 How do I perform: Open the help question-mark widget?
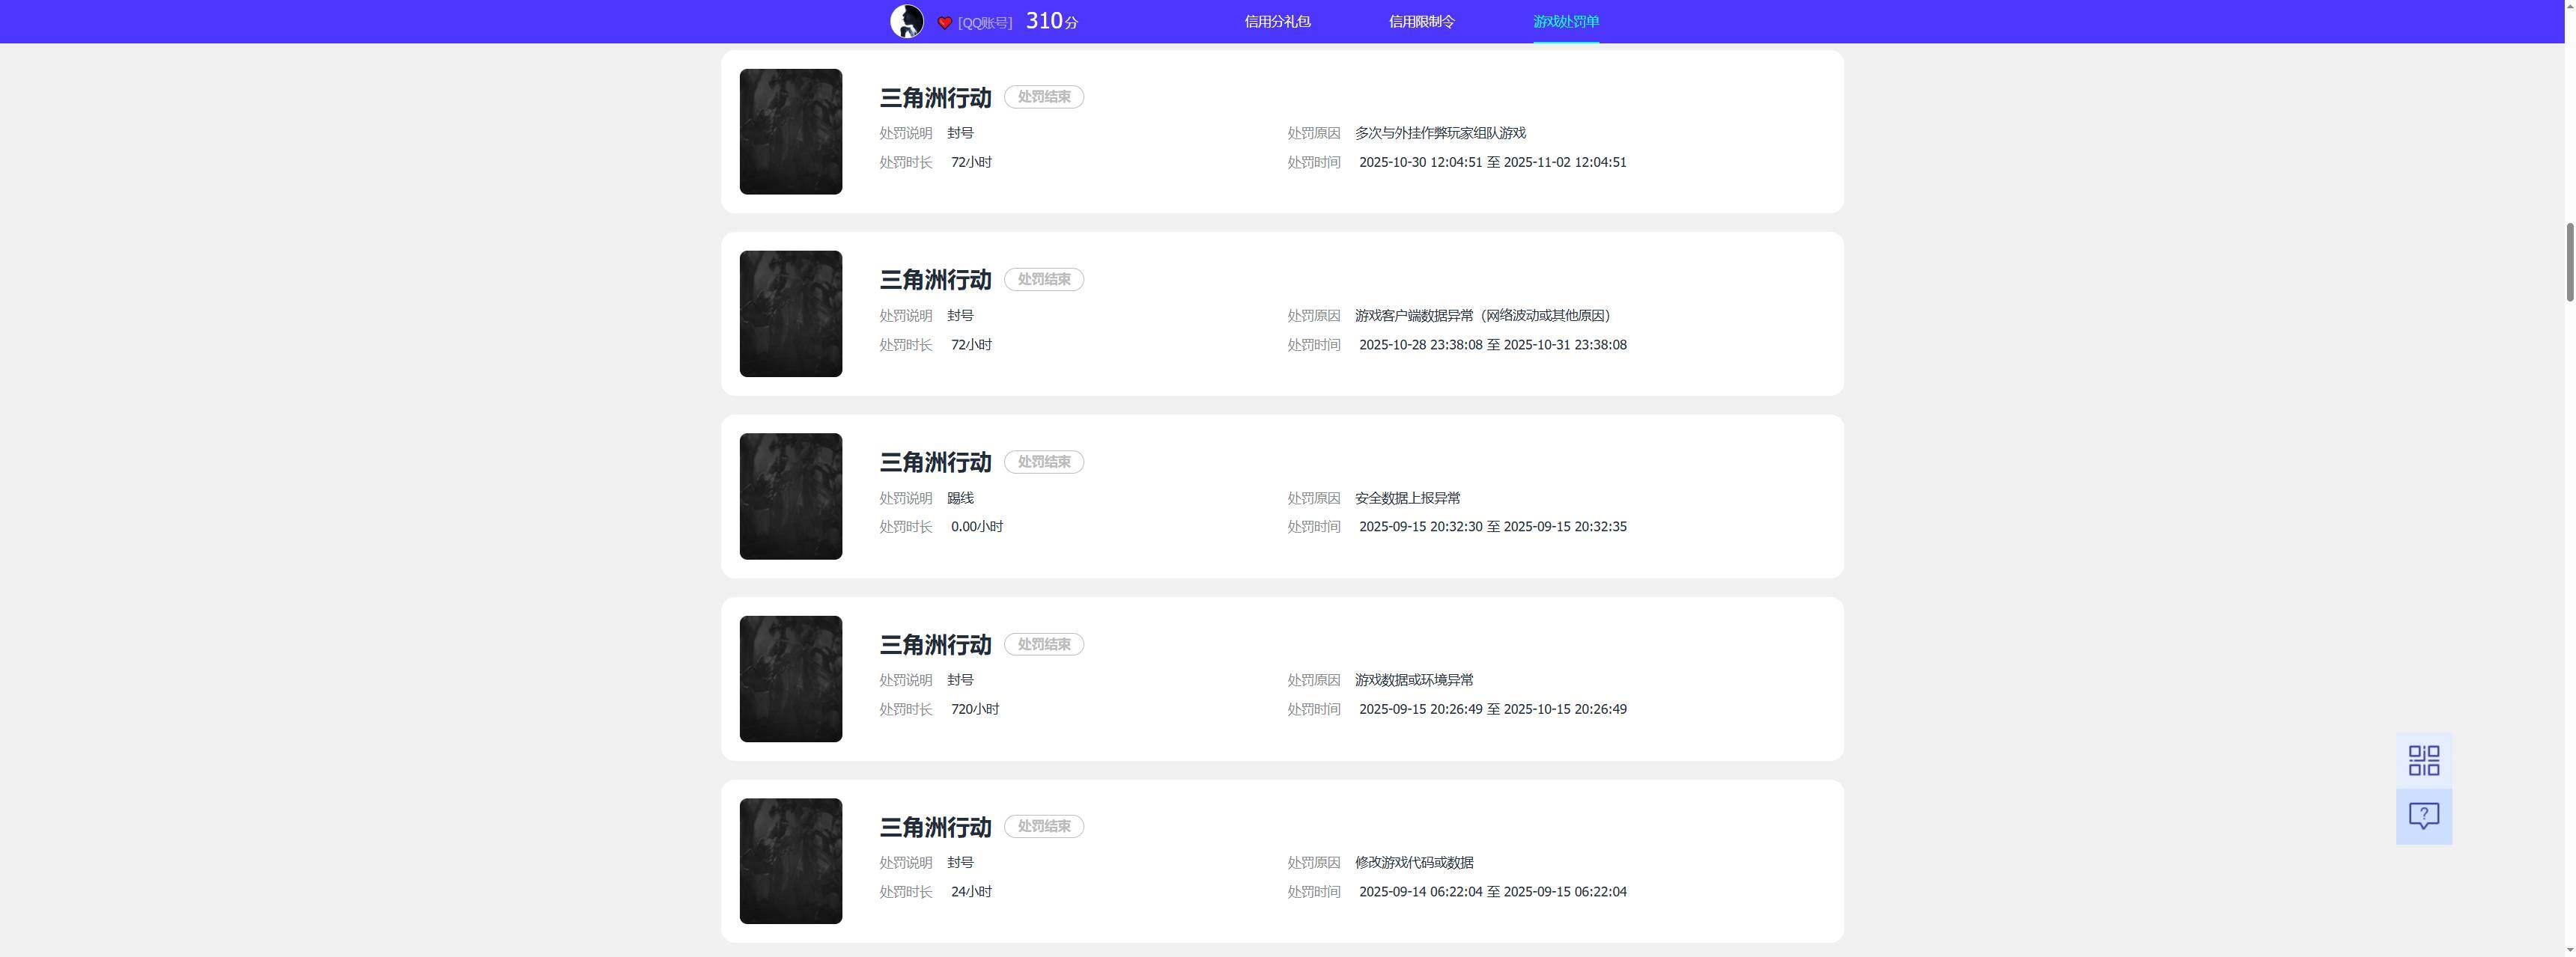coord(2423,816)
